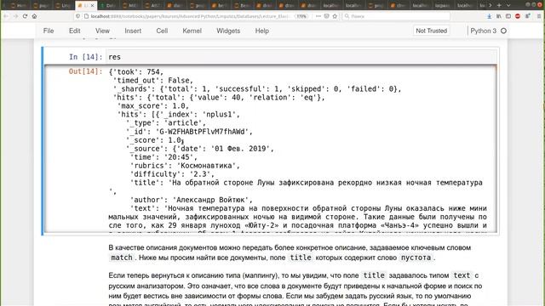This screenshot has width=545, height=306.
Task: Reload the notebook page
Action: click(x=25, y=16)
